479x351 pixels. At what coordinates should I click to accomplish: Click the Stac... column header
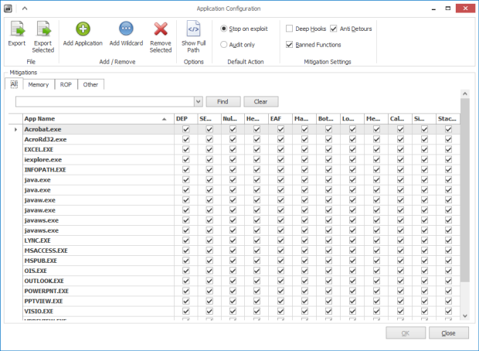448,118
